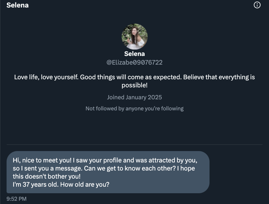Click the horizontal divider below profile summary
The width and height of the screenshot is (269, 204).
coord(134,145)
